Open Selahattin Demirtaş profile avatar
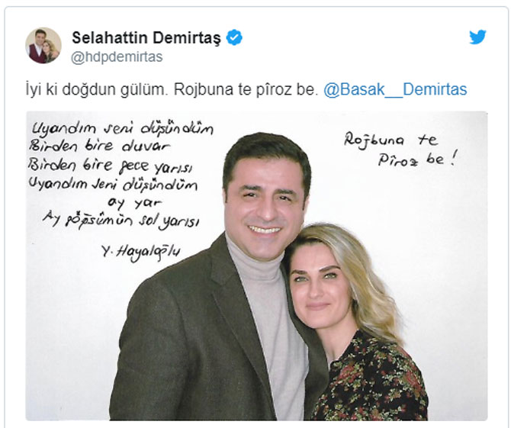 tap(43, 45)
